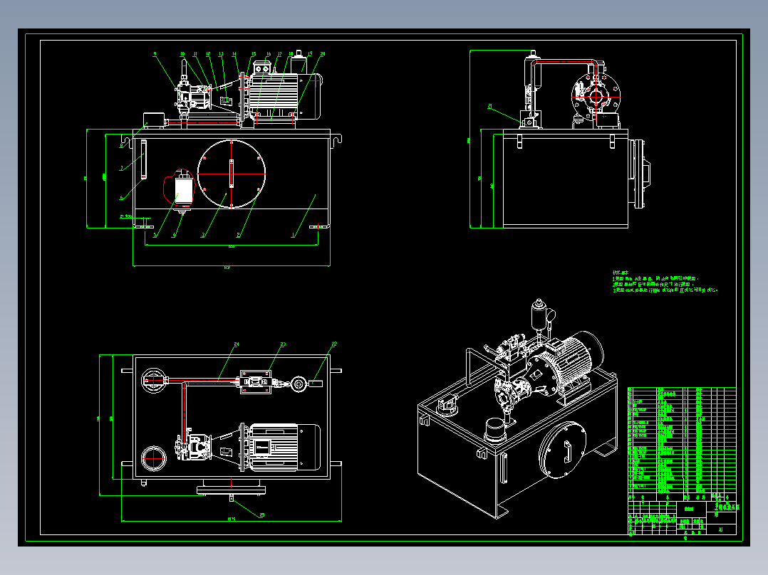The height and width of the screenshot is (575, 768).
Task: Select the round cover in the isometric view
Action: [x=563, y=451]
